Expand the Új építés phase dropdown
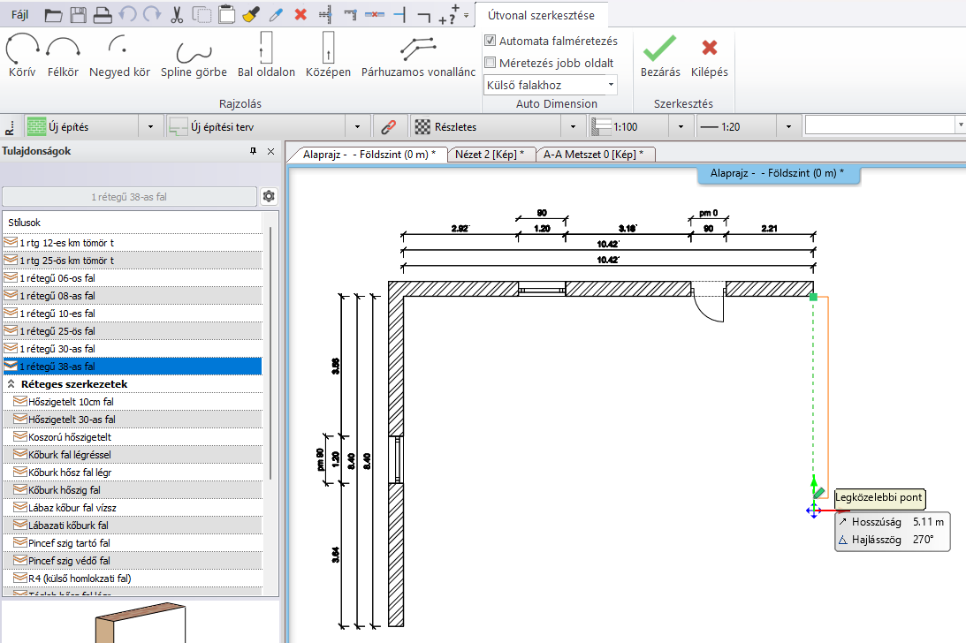Viewport: 966px width, 643px height. point(151,127)
